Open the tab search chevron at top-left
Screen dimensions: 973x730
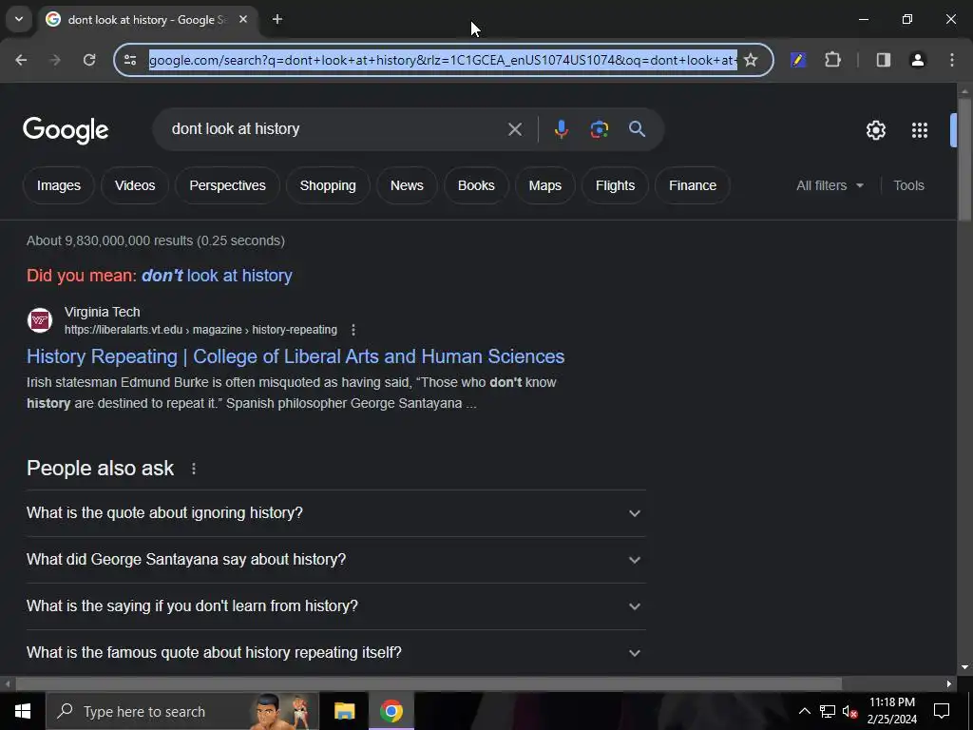19,19
